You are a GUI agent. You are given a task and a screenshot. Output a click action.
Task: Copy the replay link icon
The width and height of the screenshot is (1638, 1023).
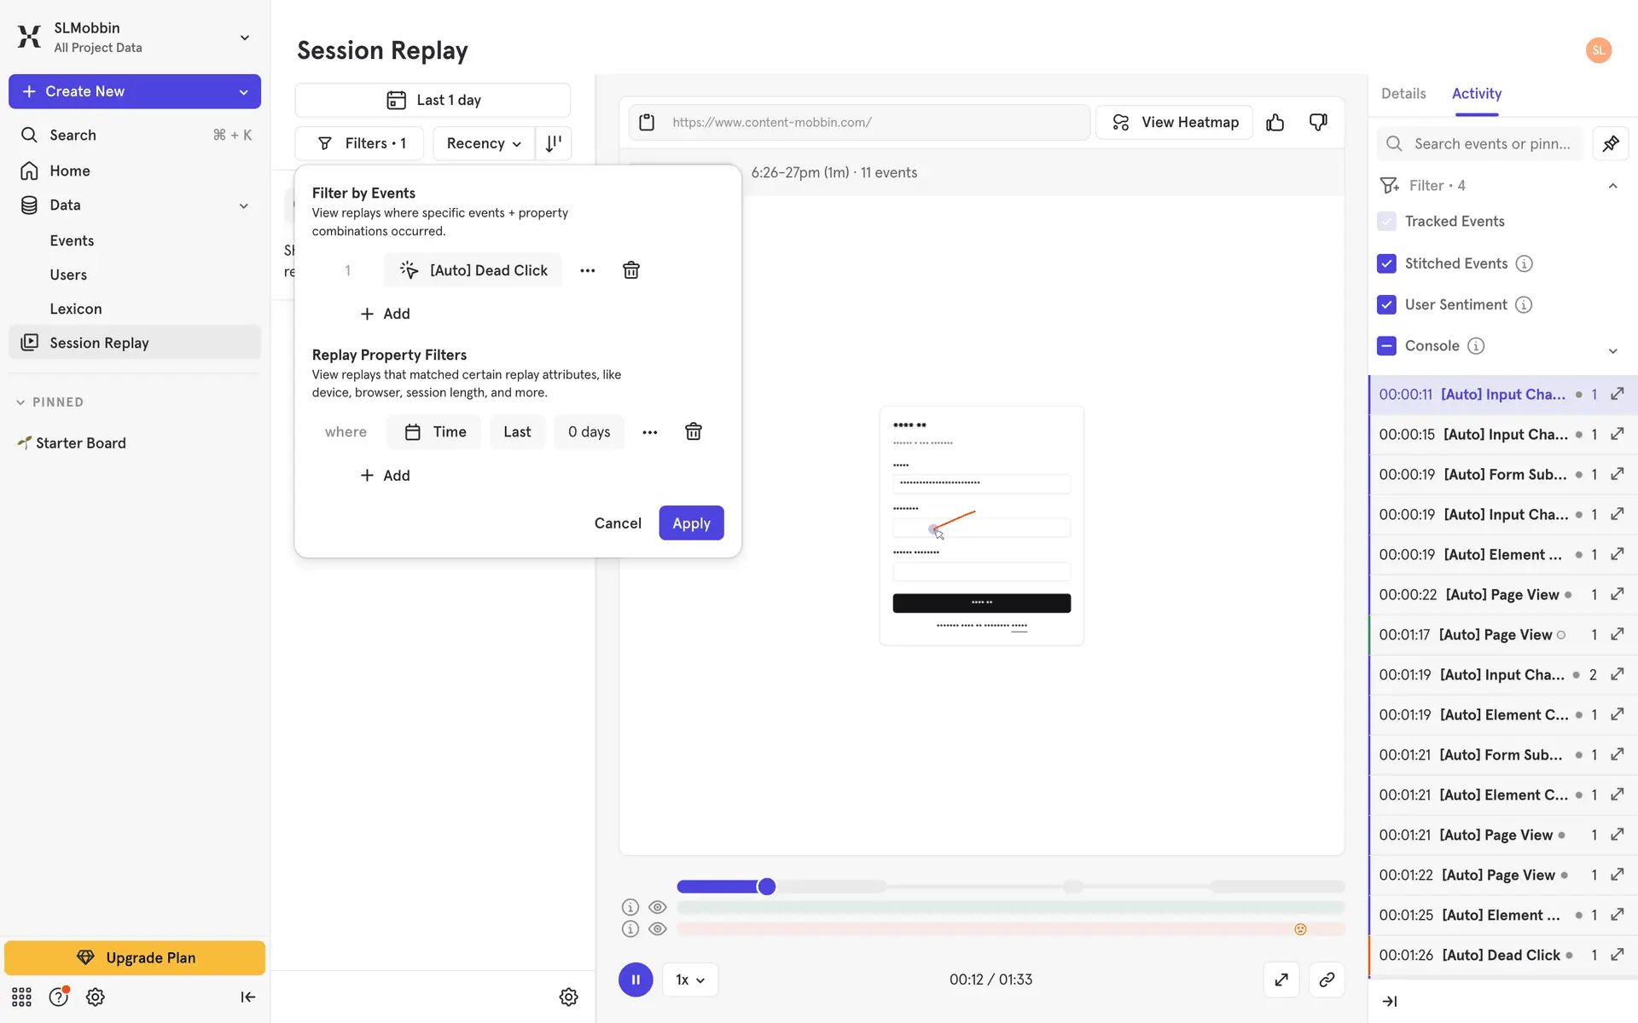(1327, 980)
